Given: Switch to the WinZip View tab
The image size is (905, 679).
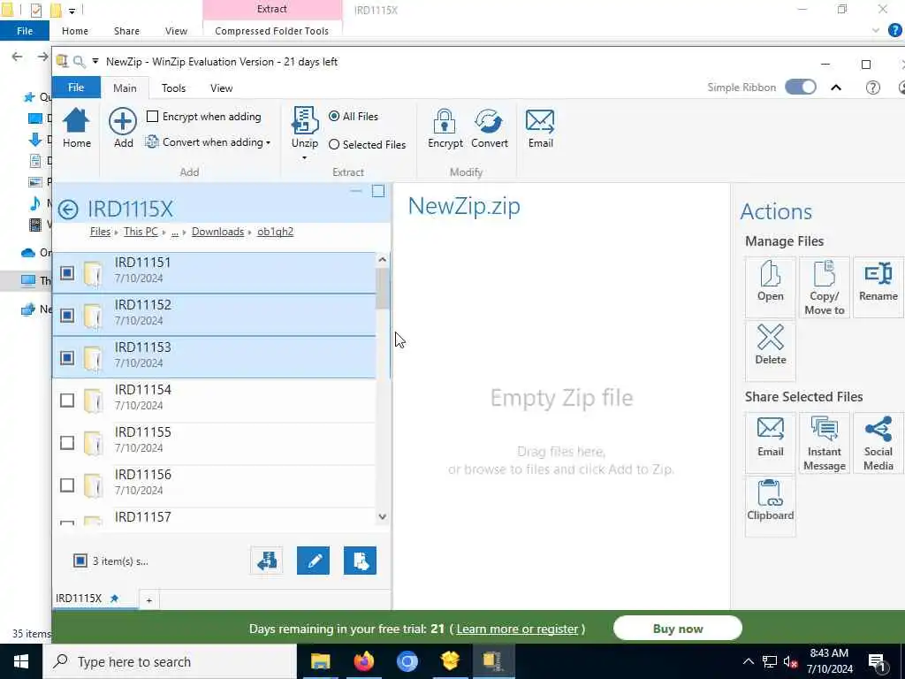Looking at the screenshot, I should [221, 88].
